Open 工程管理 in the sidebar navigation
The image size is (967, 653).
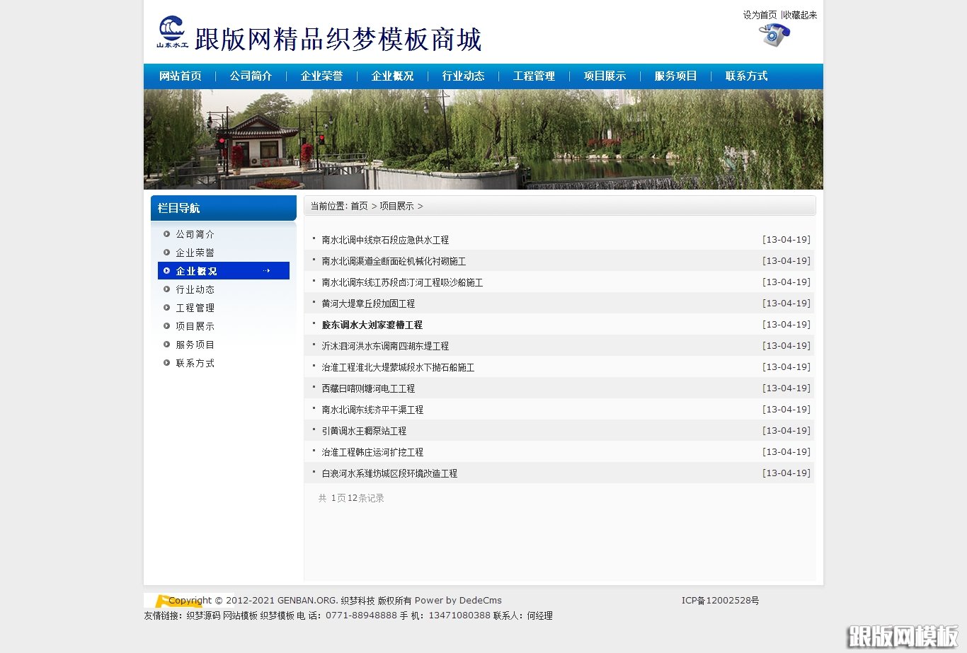tap(195, 308)
